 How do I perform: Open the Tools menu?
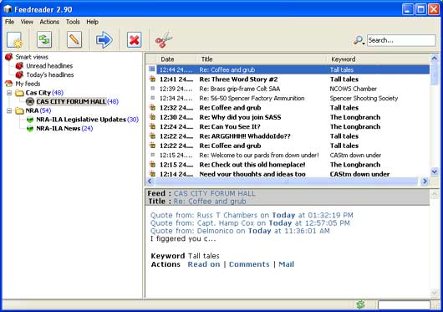pyautogui.click(x=73, y=22)
